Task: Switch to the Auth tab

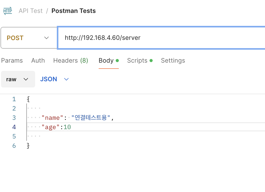Action: click(38, 61)
